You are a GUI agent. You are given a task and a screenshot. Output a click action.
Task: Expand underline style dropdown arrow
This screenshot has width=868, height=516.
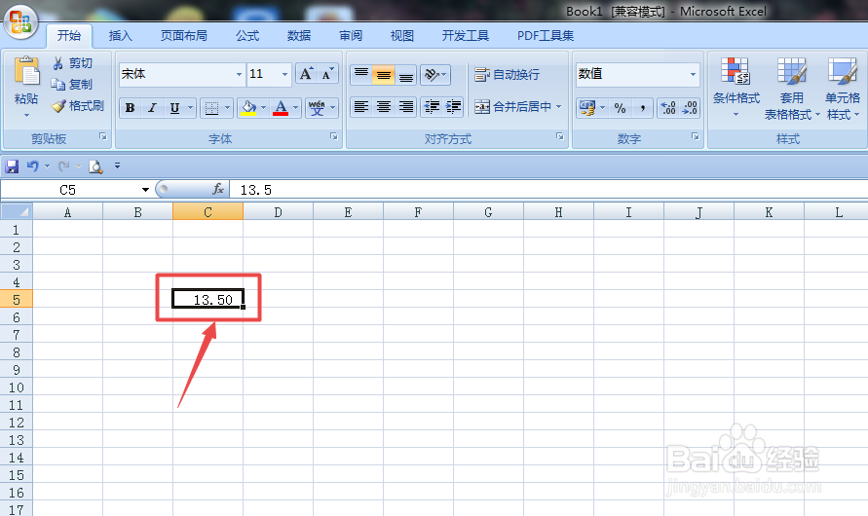pyautogui.click(x=190, y=108)
